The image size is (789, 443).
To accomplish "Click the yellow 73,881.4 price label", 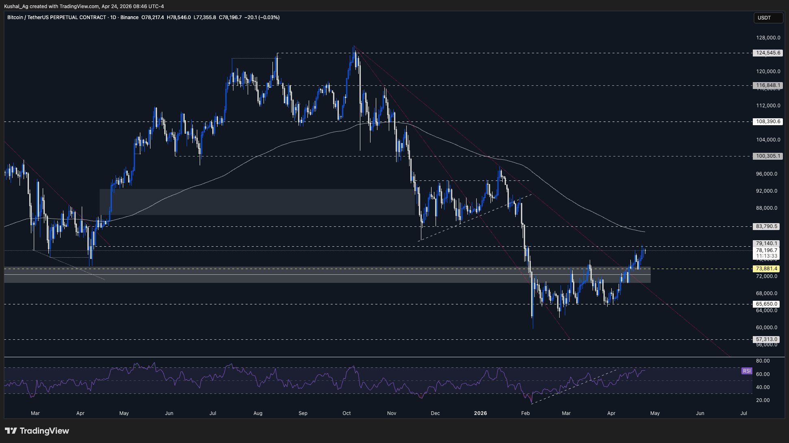I will click(x=767, y=269).
